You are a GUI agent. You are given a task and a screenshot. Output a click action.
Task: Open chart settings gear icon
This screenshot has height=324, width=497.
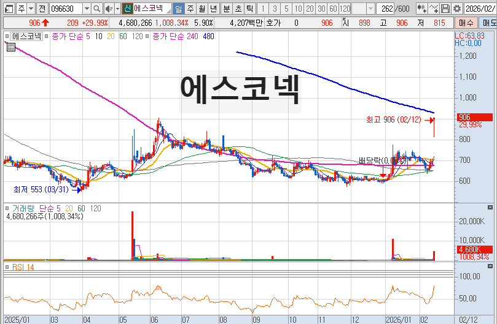(x=456, y=9)
